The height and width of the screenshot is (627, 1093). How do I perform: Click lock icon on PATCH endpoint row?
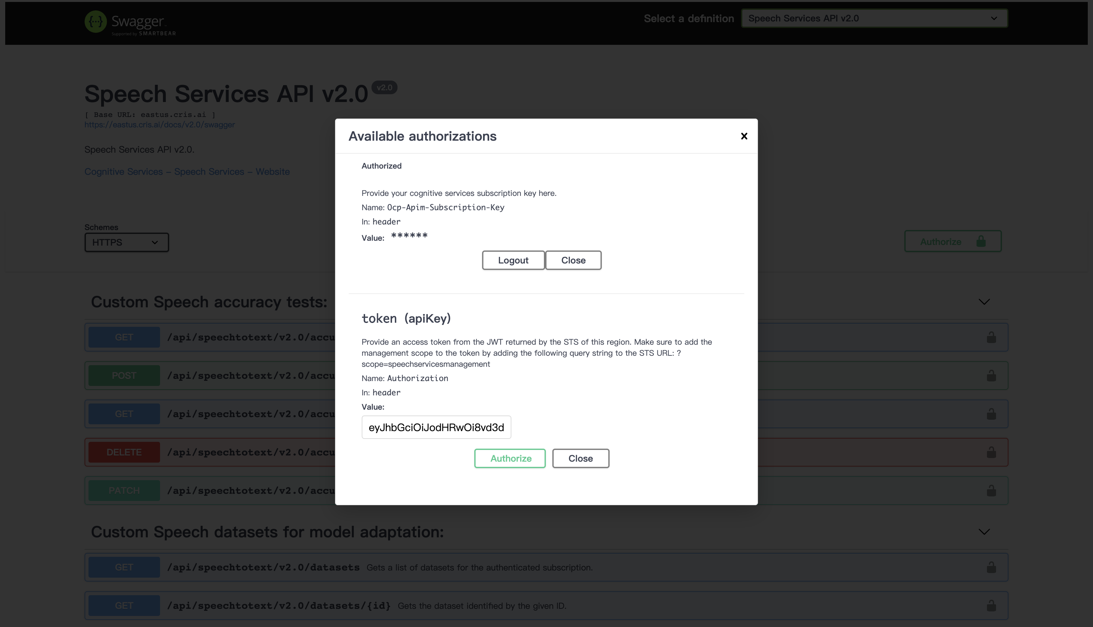pyautogui.click(x=991, y=491)
